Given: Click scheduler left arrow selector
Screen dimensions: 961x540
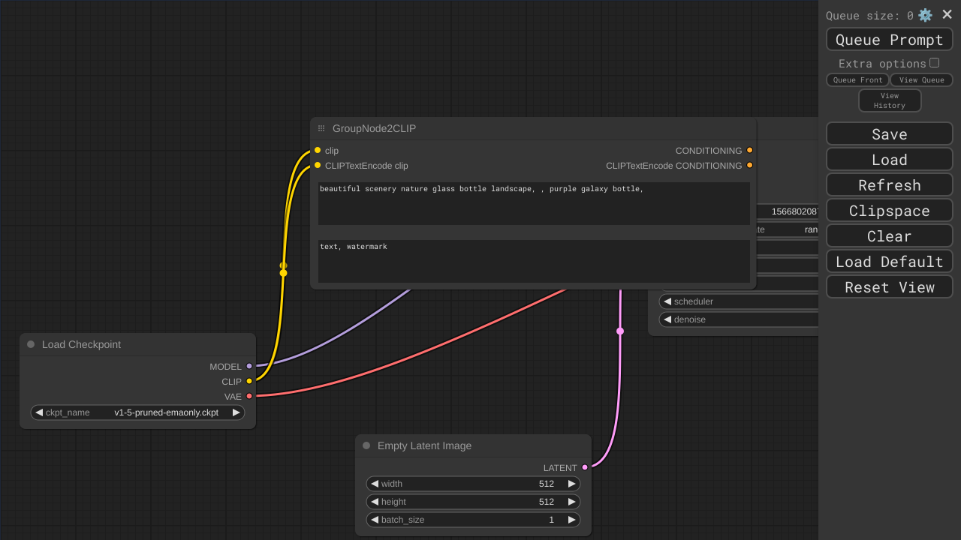Looking at the screenshot, I should 667,301.
